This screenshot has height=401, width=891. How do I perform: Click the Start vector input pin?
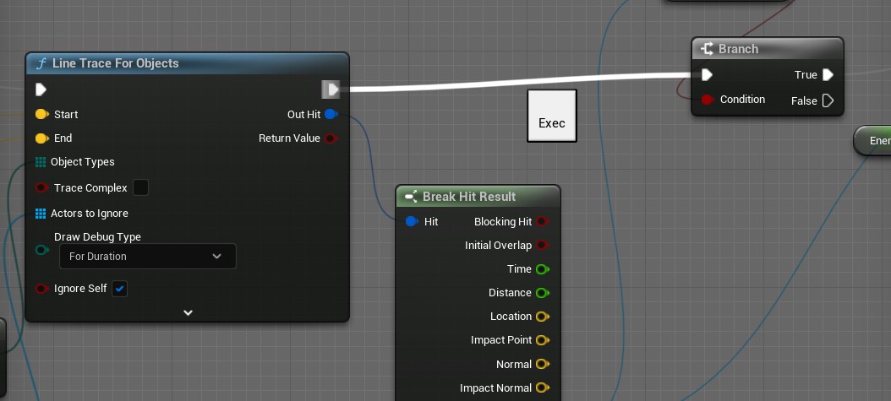[x=41, y=114]
